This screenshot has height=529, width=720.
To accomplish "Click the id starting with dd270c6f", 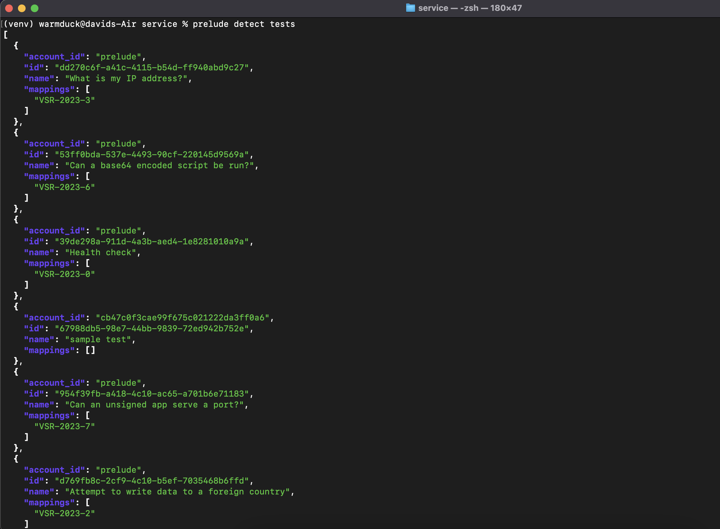I will 152,67.
